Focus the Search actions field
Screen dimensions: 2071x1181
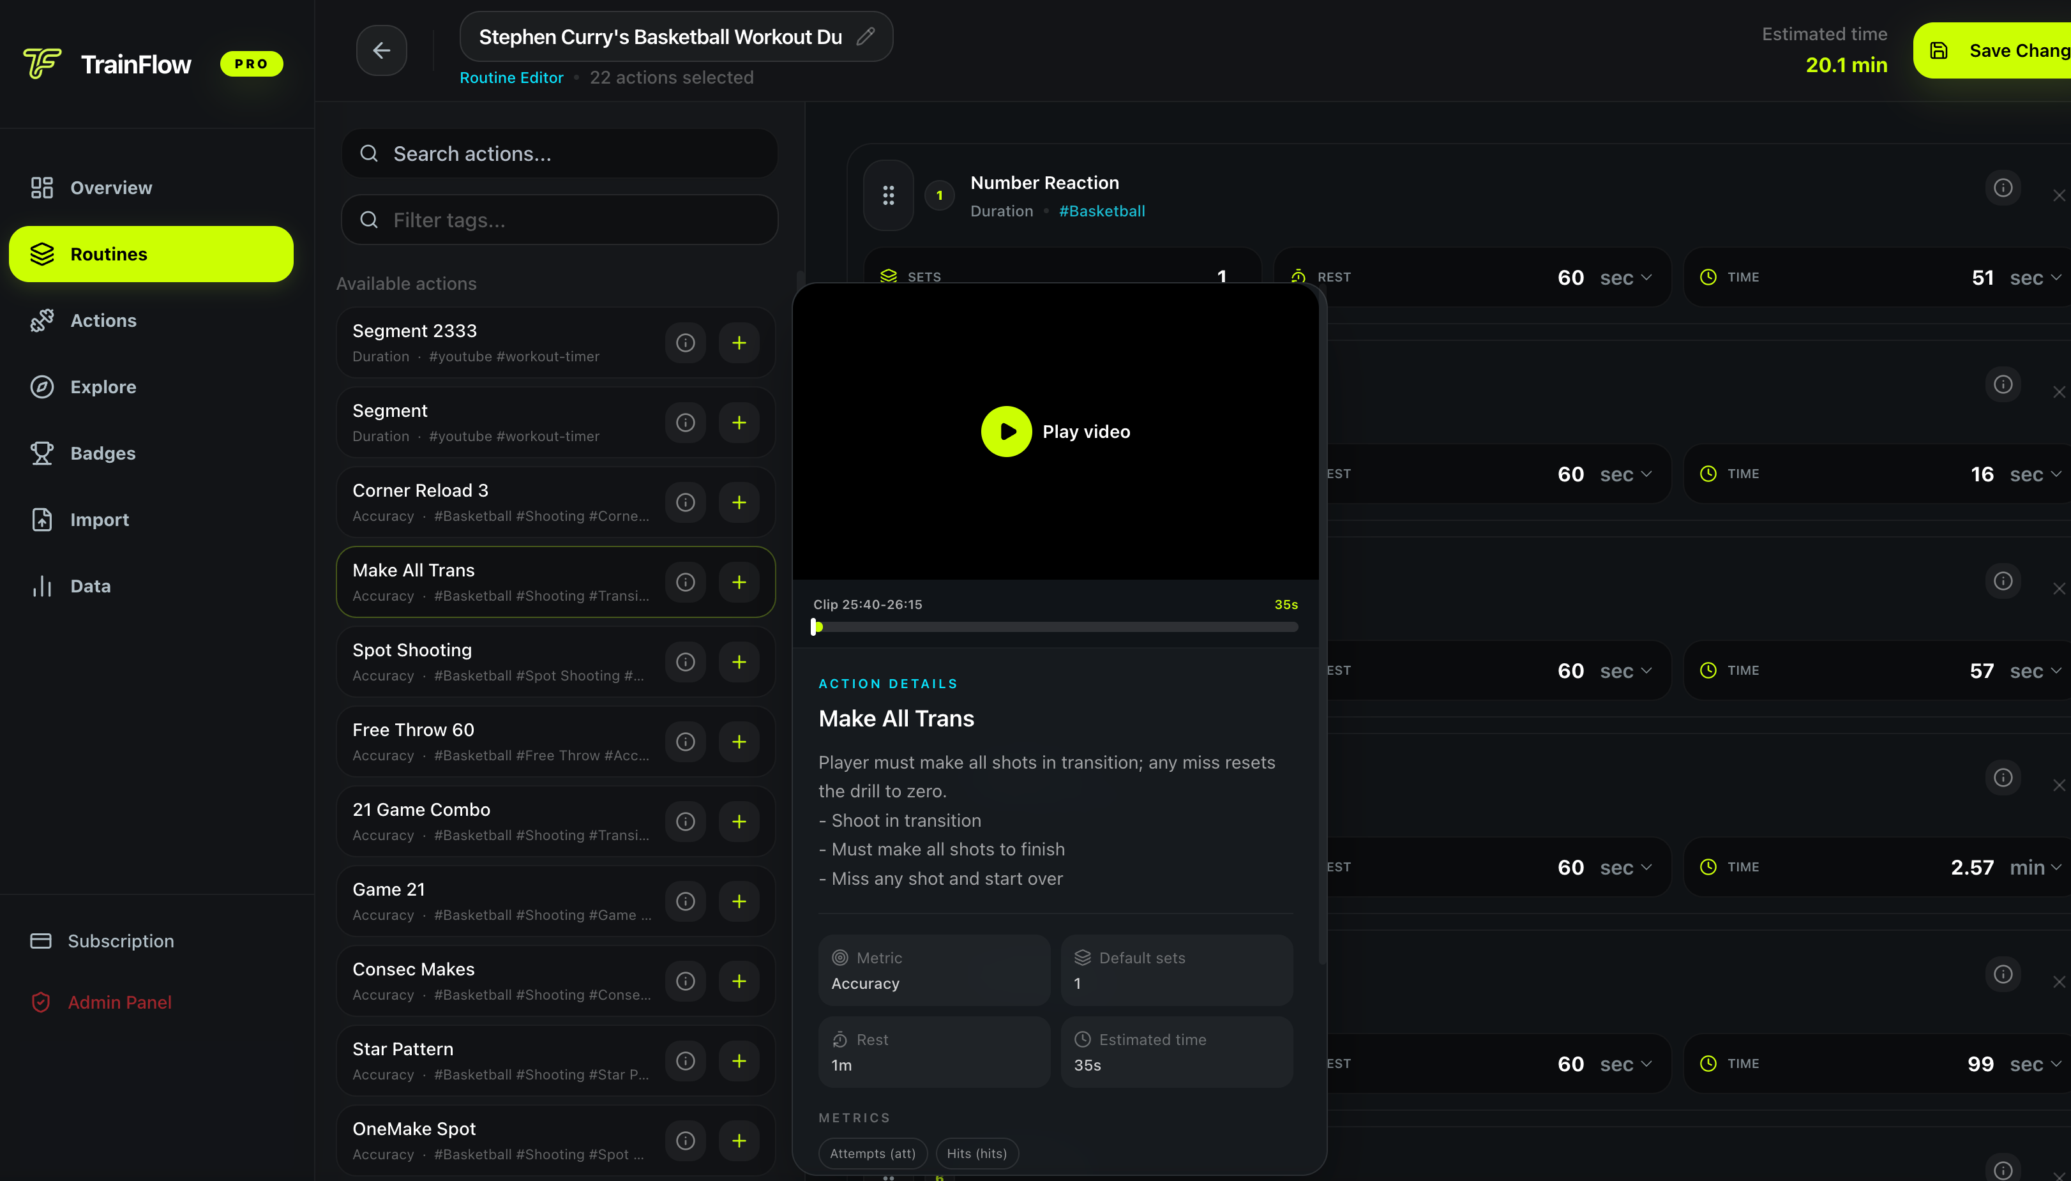(560, 153)
